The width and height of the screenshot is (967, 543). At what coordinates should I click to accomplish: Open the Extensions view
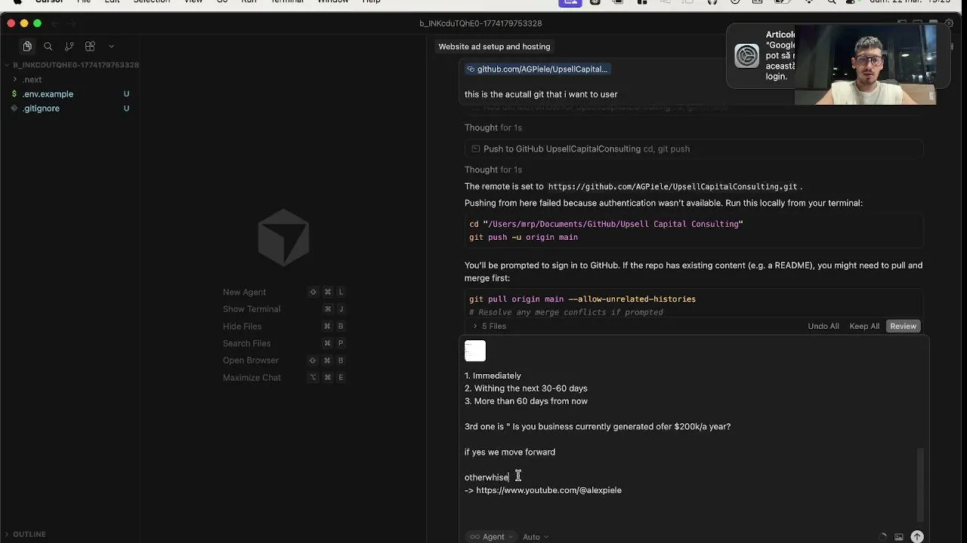click(x=90, y=47)
